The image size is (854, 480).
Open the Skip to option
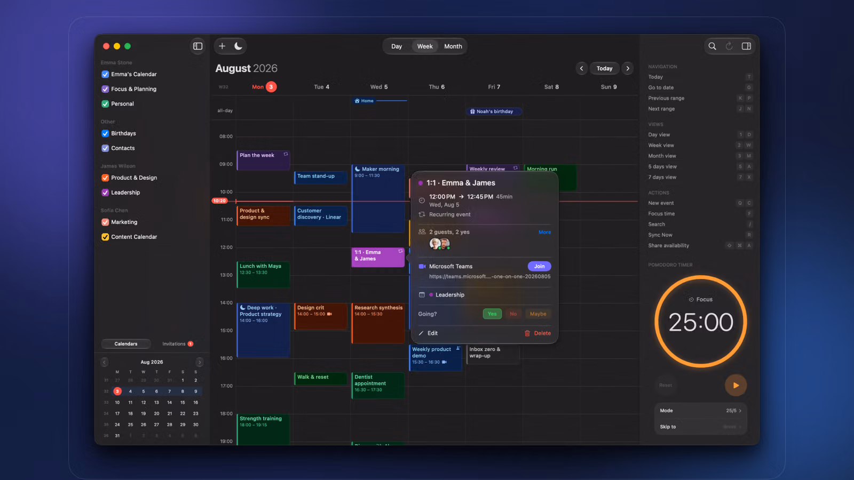point(700,427)
